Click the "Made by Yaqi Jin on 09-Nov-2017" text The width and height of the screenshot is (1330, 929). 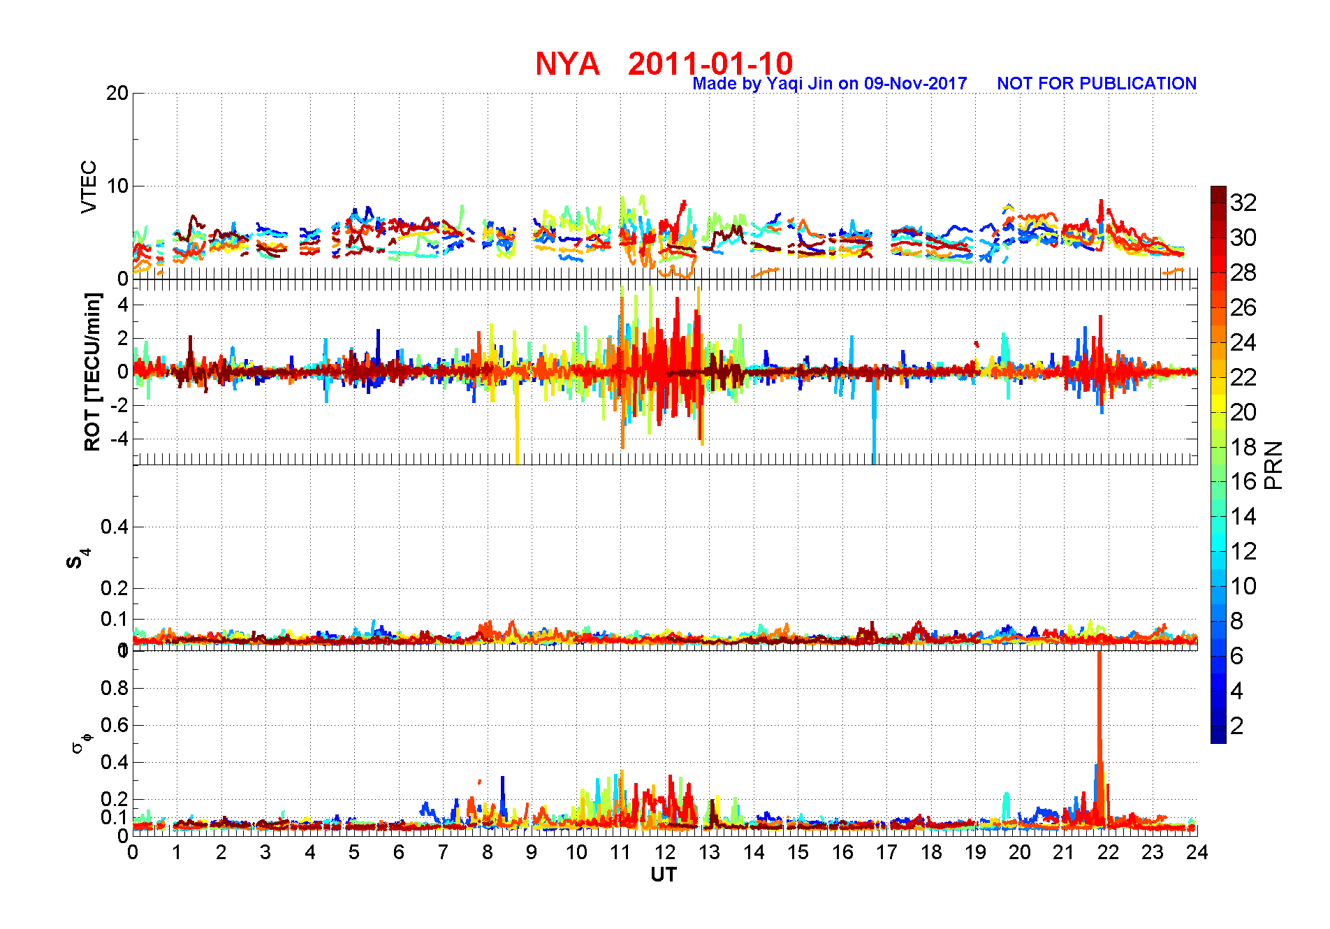830,84
